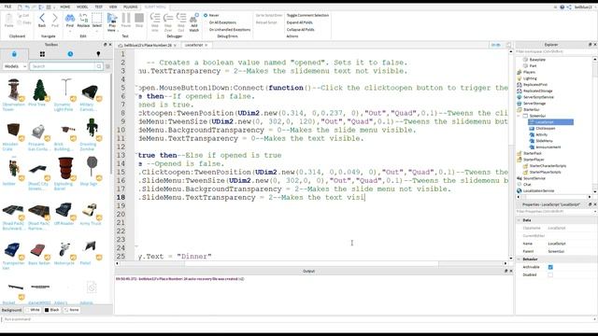Open the FILE menu
Image resolution: width=598 pixels, height=336 pixels.
pos(7,7)
